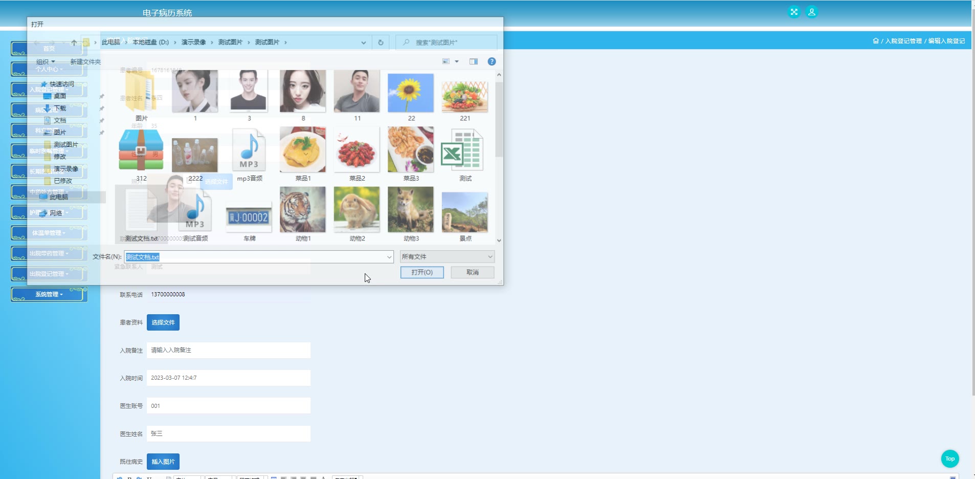Click the 医生姓名 input field

pos(229,433)
